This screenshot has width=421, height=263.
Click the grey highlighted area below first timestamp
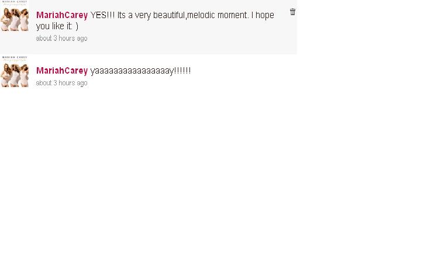pyautogui.click(x=148, y=49)
